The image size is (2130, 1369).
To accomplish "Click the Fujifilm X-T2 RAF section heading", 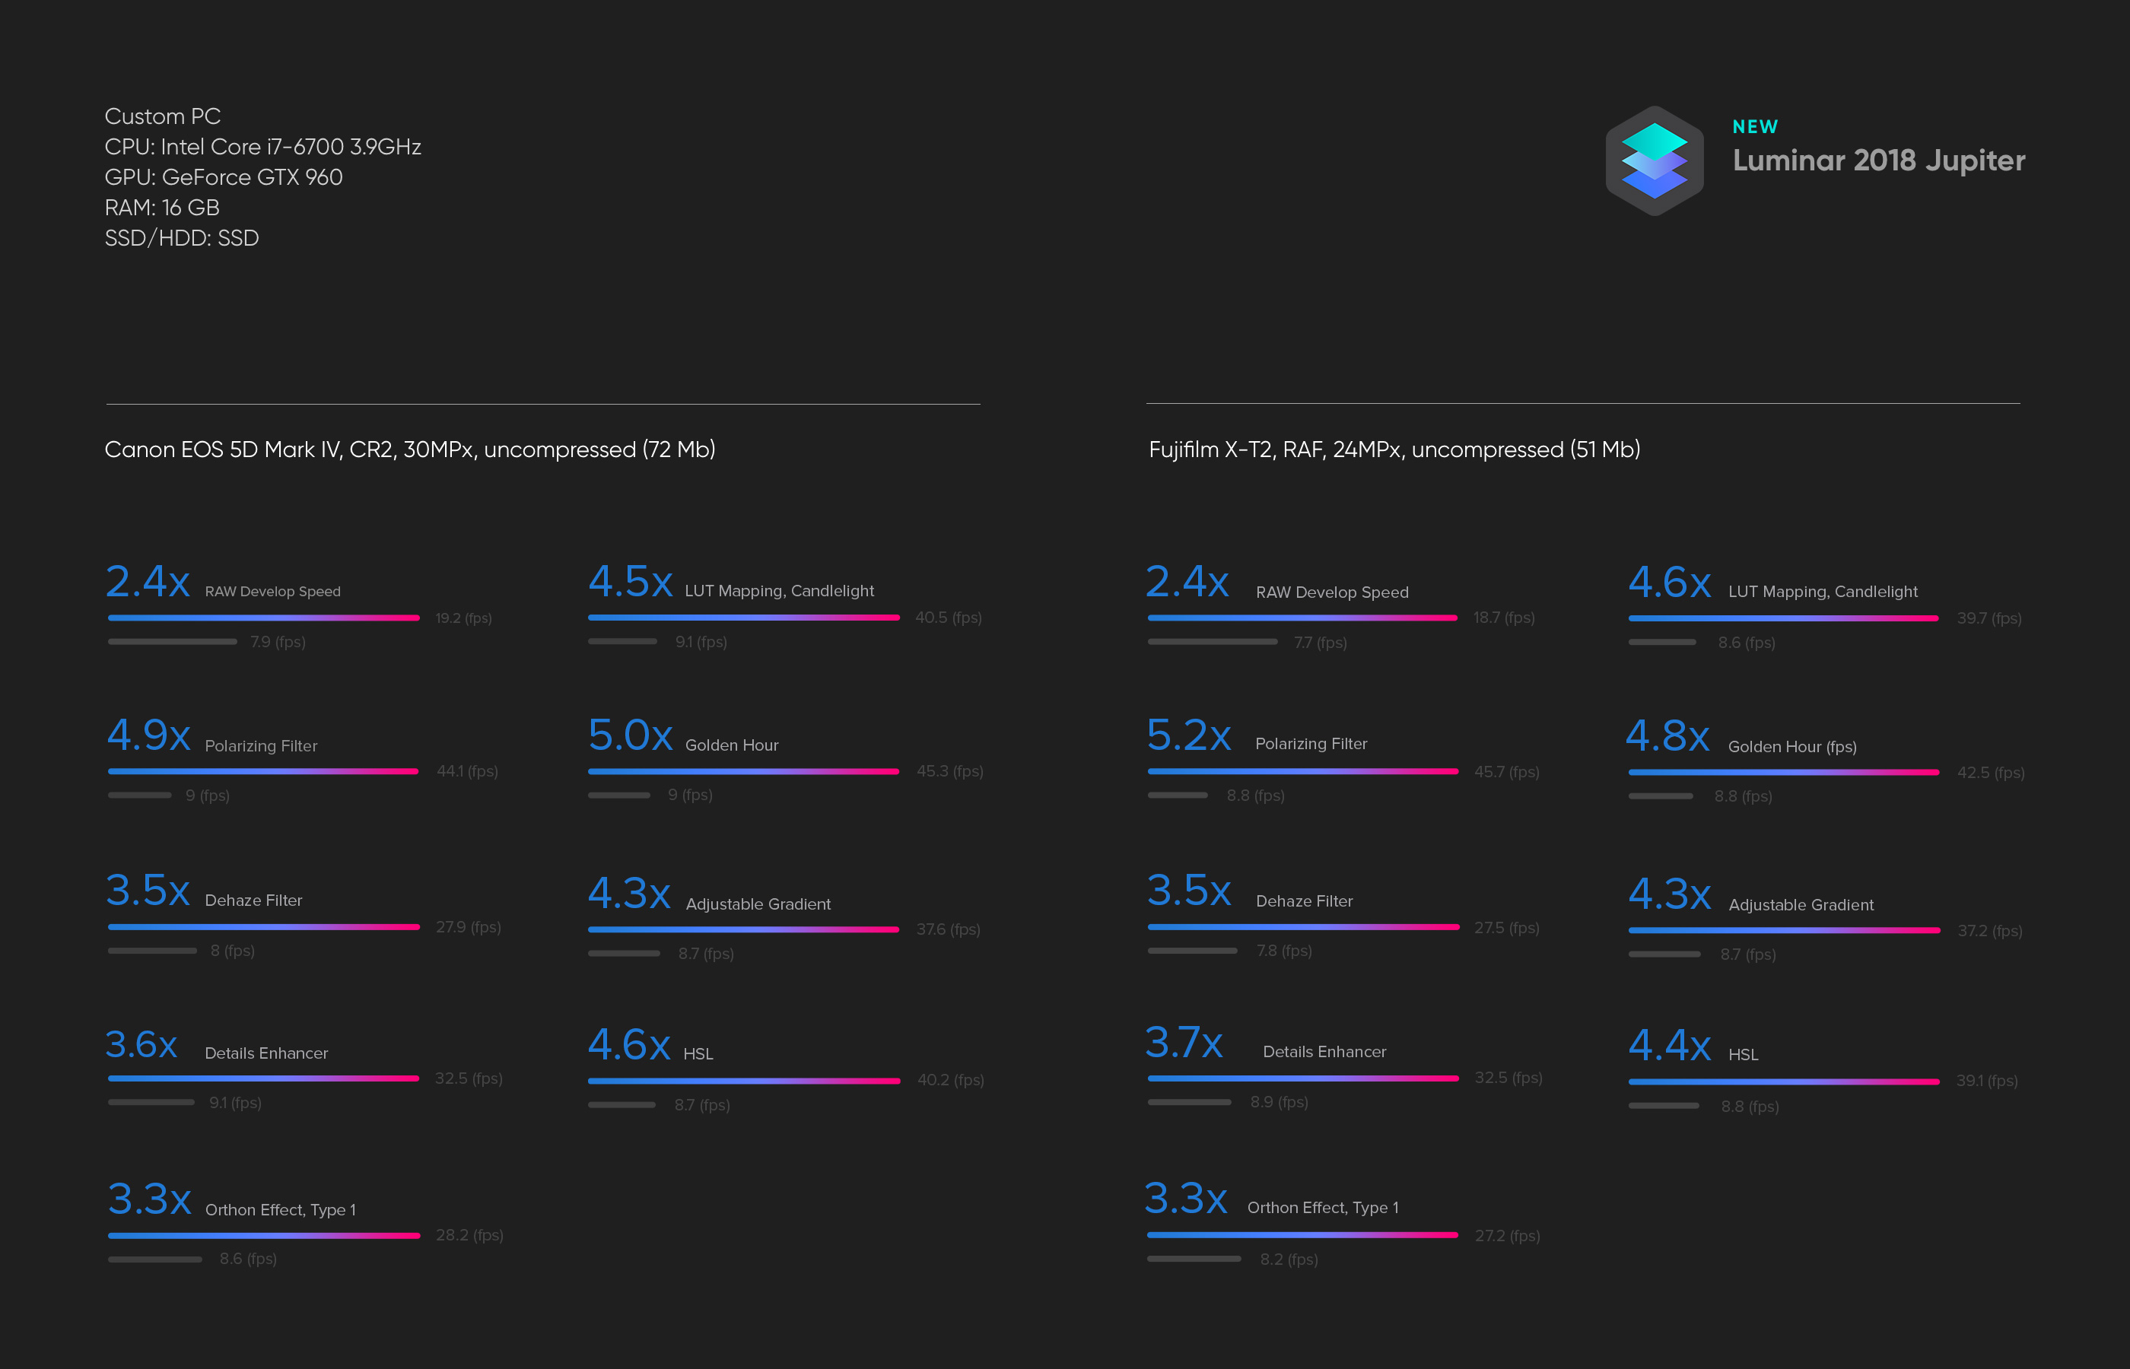I will click(1394, 449).
